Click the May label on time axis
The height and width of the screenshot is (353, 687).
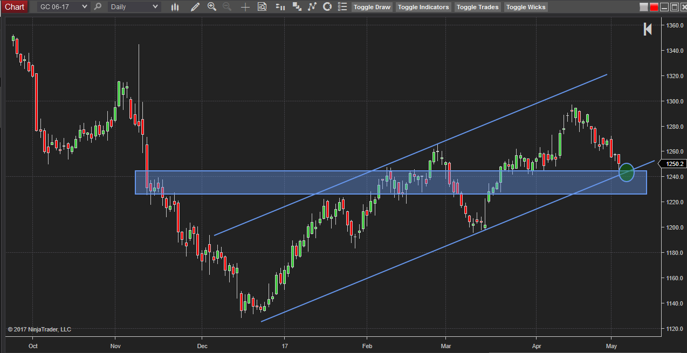[x=612, y=345]
